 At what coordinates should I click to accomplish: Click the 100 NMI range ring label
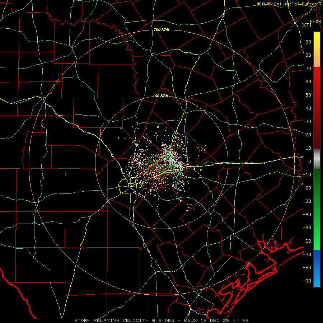pos(161,29)
